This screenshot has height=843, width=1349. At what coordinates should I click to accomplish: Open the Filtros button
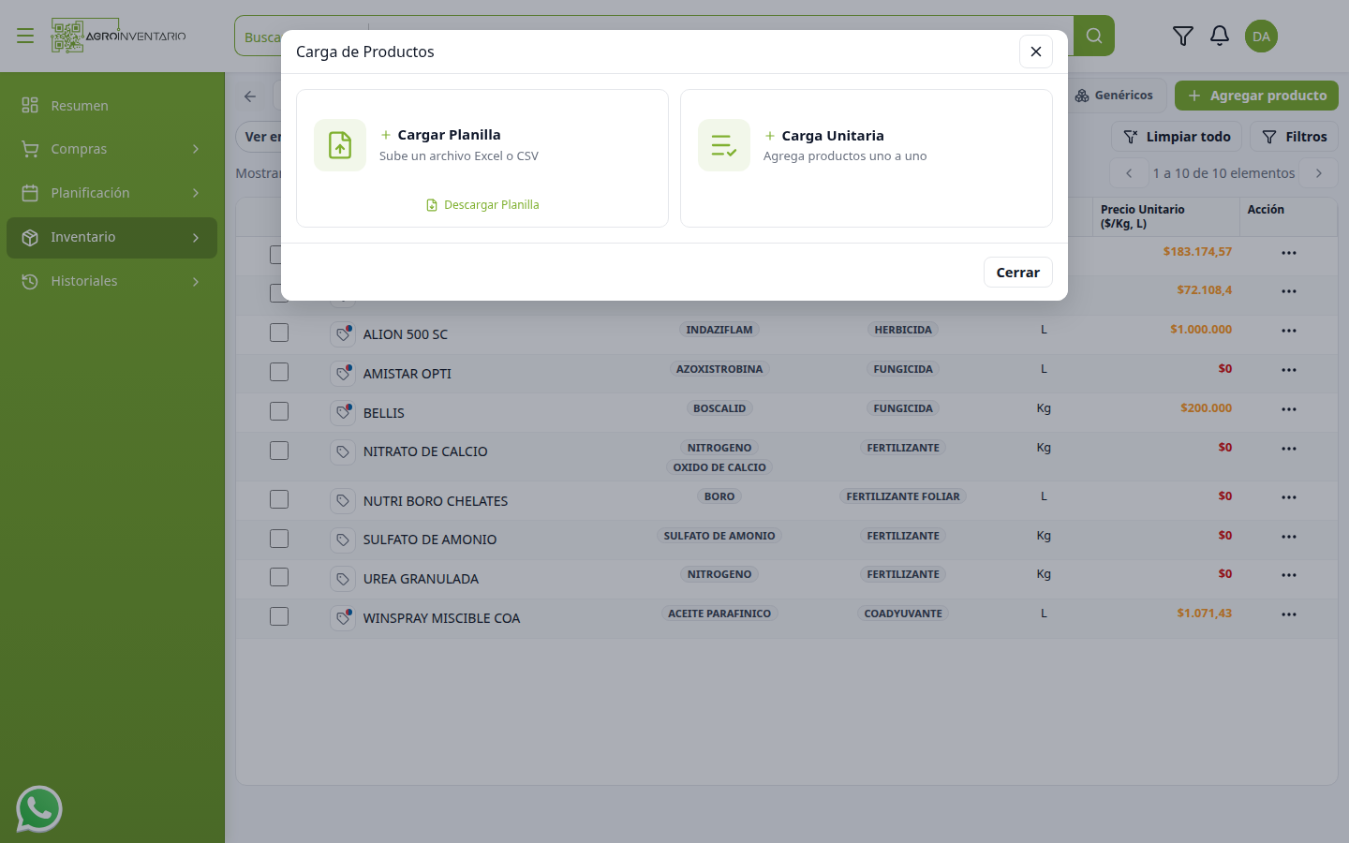(1295, 137)
